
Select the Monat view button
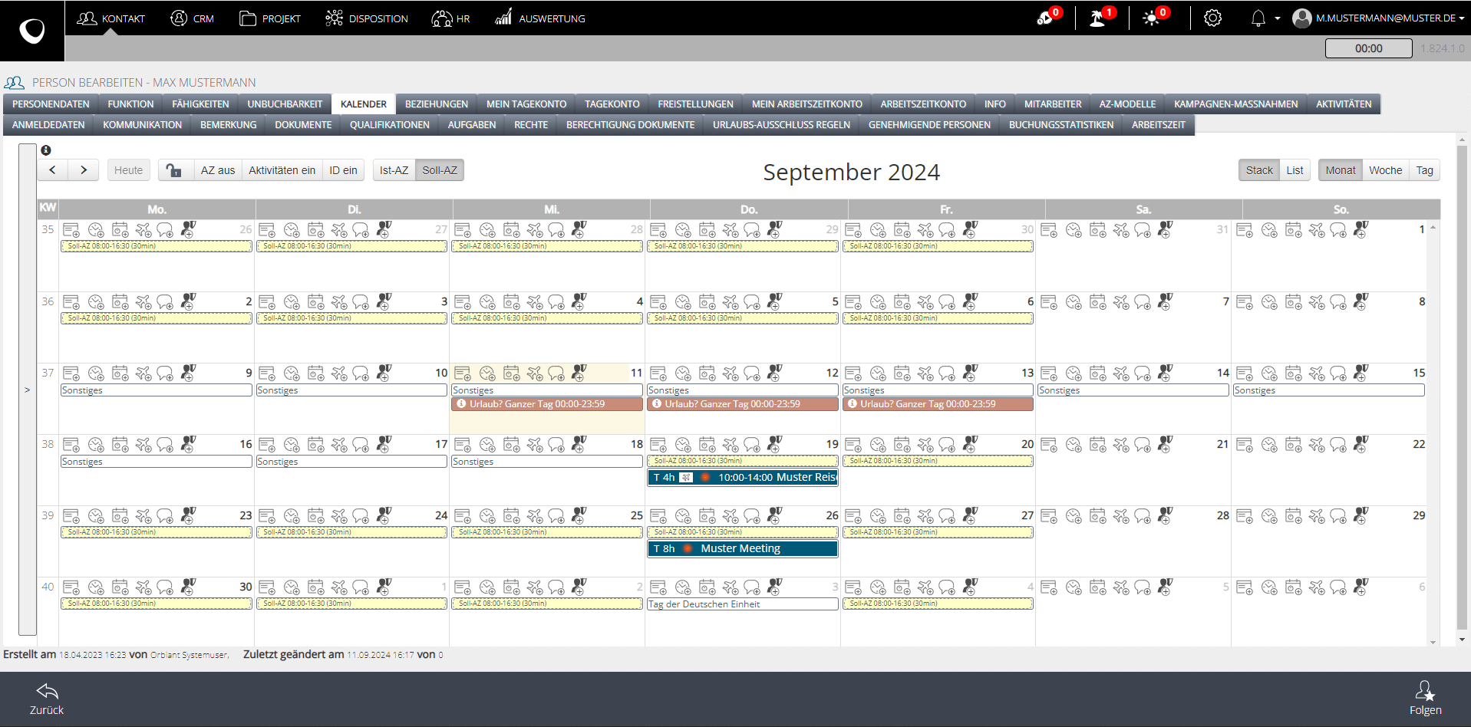pyautogui.click(x=1341, y=170)
